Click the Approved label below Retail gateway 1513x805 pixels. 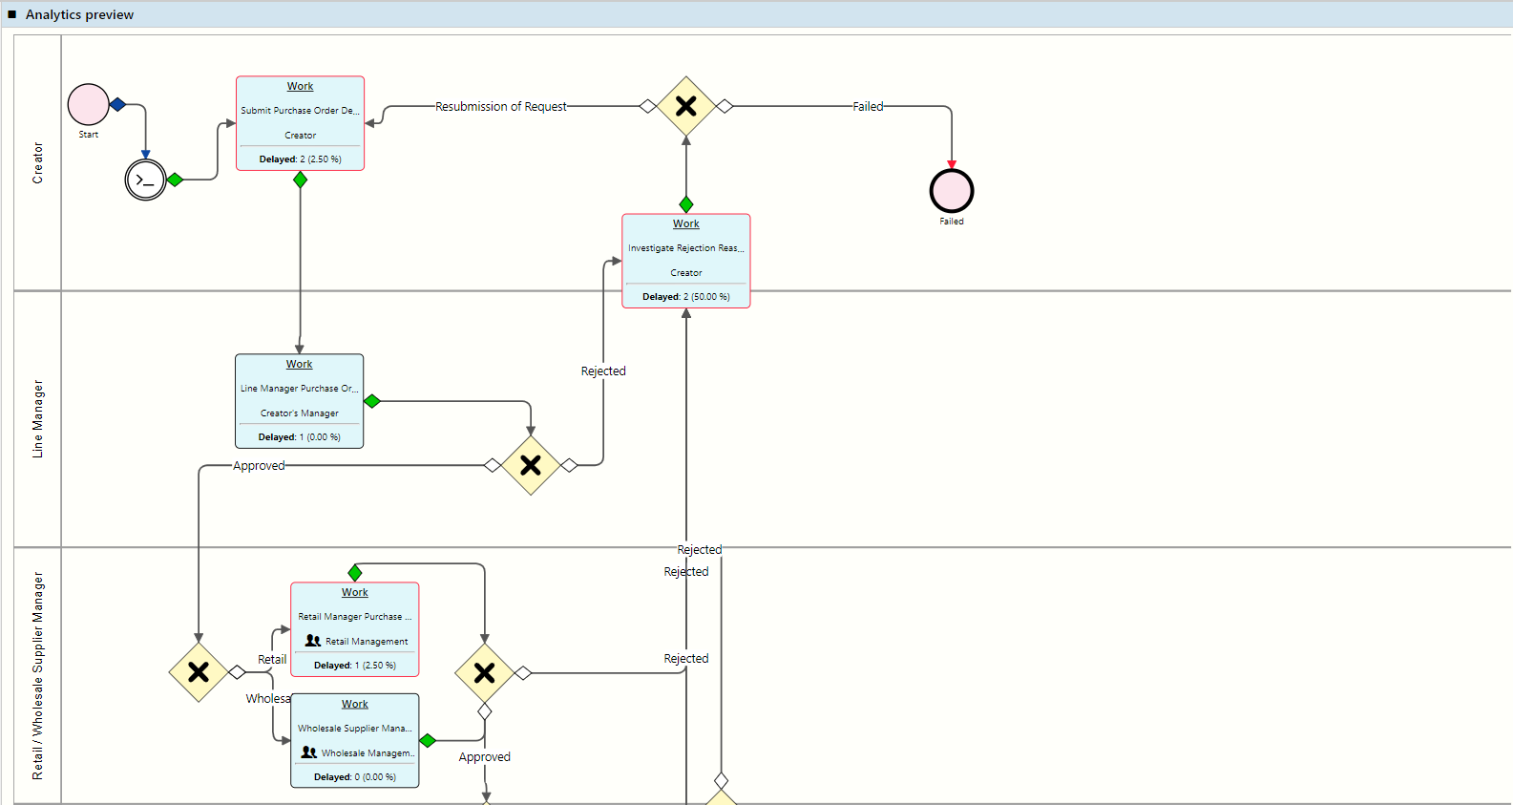coord(485,756)
